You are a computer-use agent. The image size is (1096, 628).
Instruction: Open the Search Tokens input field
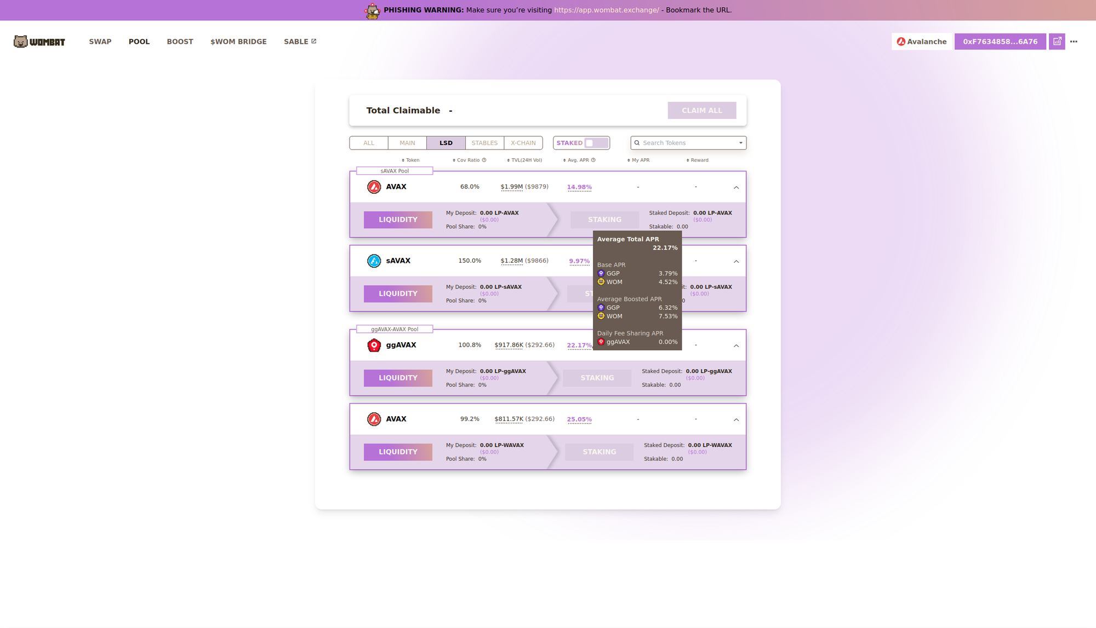[x=688, y=143]
